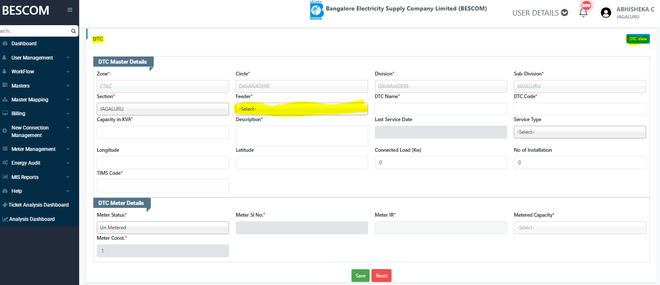Image resolution: width=660 pixels, height=285 pixels.
Task: Click the New Connection Management plus icon
Action: coord(5,131)
